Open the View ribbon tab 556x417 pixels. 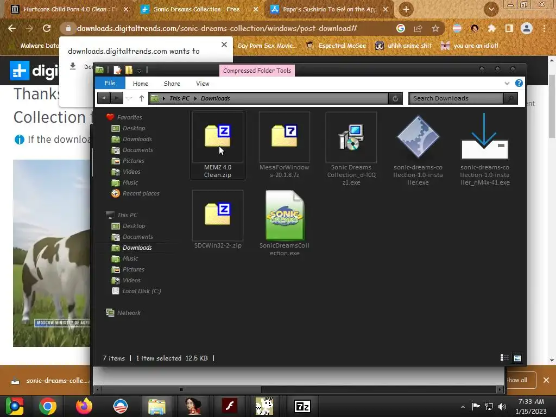(203, 84)
